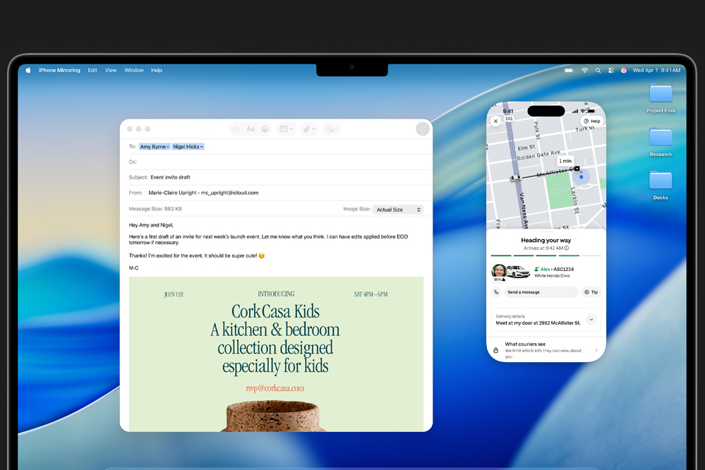Click the reply arrow icon in Mail toolbar

tap(236, 129)
